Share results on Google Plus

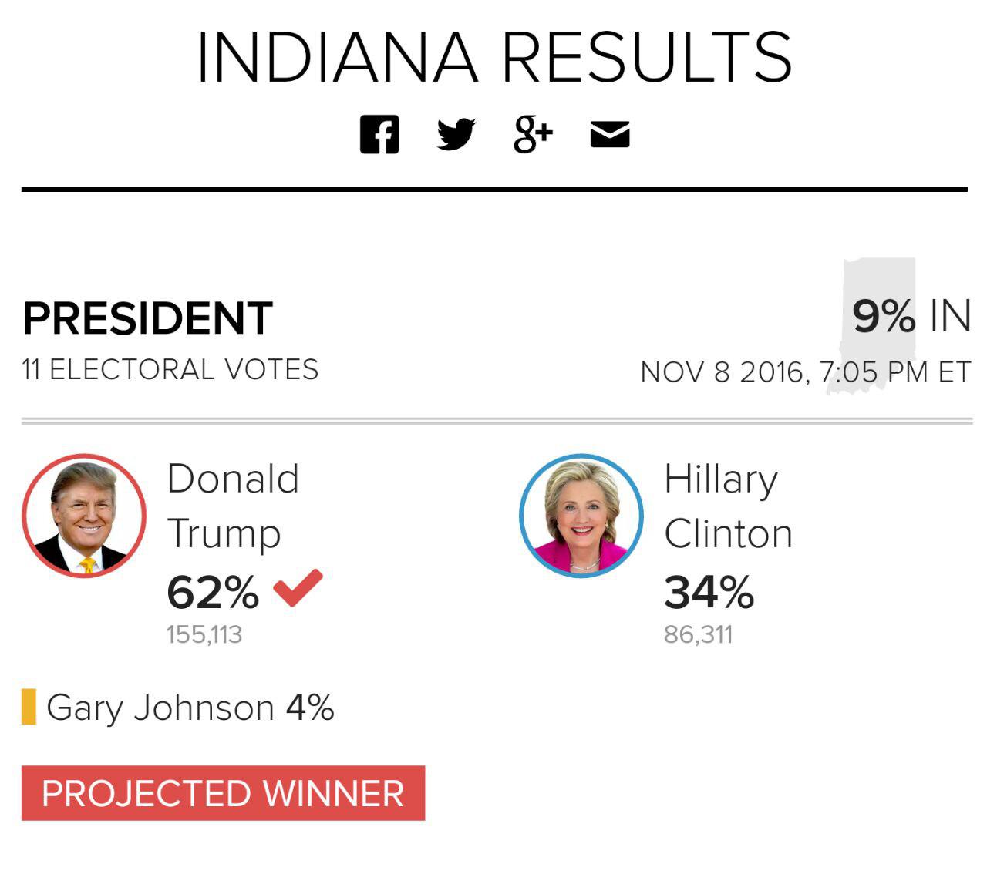(x=534, y=135)
